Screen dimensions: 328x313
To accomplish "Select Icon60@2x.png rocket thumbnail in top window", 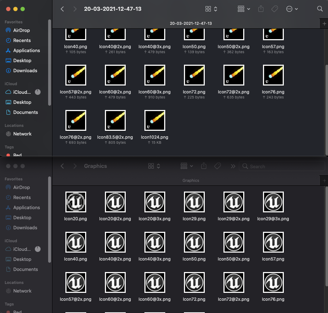I will (115, 75).
